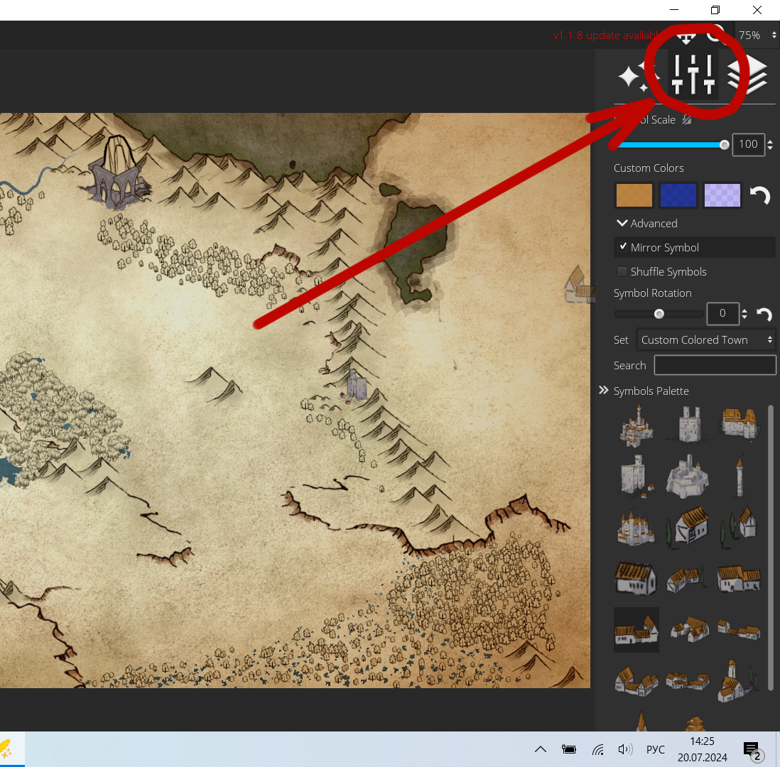Select the fairy-tale castle with blue flags

(636, 528)
